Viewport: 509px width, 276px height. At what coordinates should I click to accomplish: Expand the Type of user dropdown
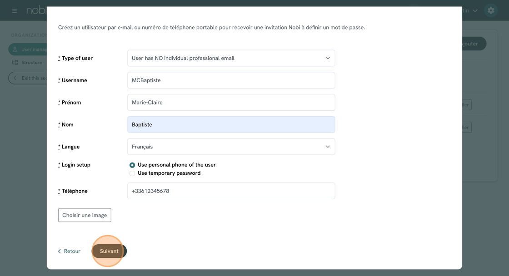click(231, 58)
